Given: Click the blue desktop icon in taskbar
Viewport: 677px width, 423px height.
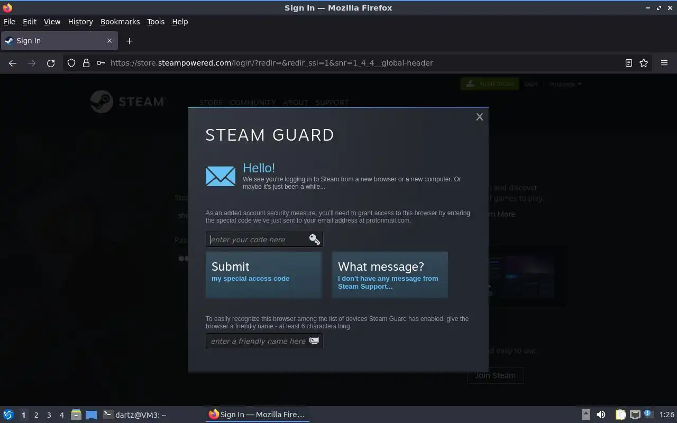Looking at the screenshot, I should (92, 415).
